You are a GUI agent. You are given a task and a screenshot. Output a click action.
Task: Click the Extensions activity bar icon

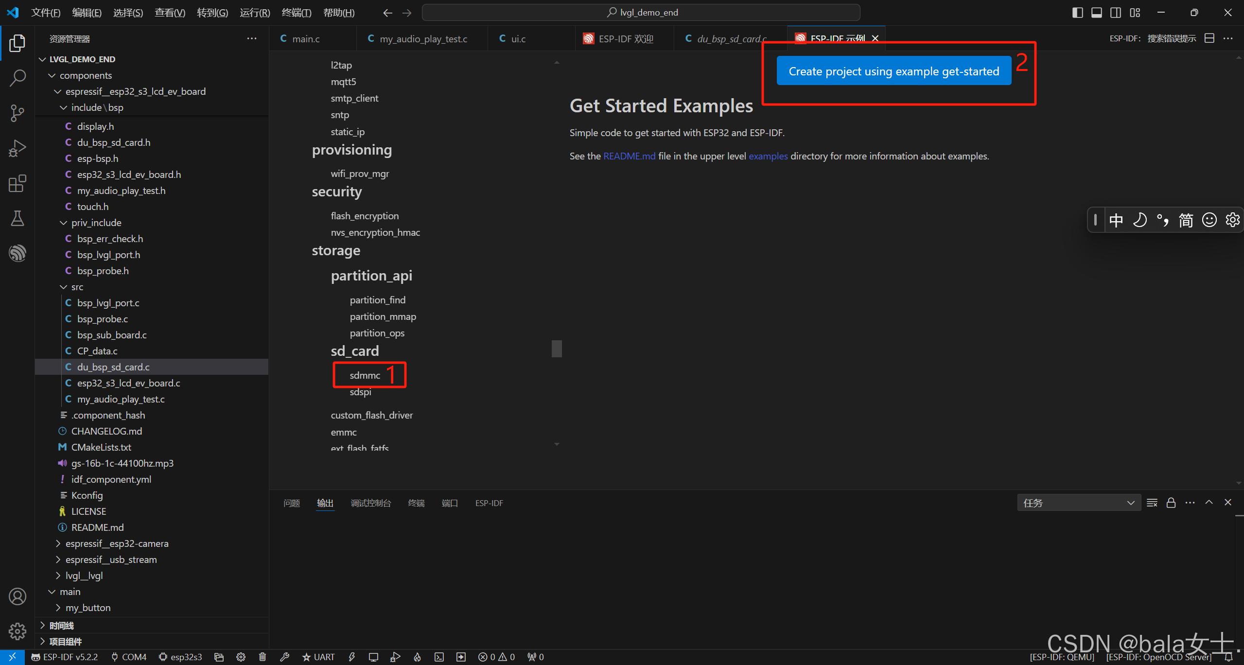(18, 183)
